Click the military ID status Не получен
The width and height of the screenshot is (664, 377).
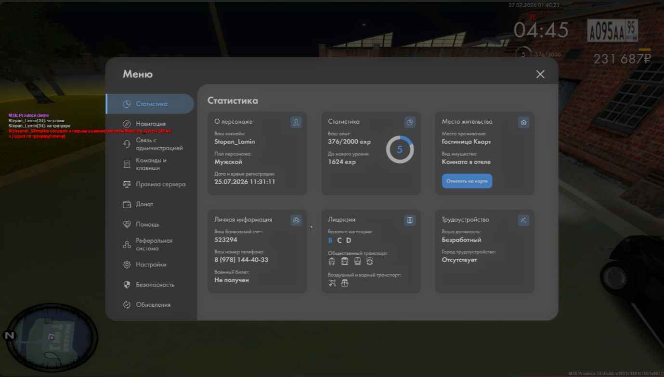tap(232, 280)
